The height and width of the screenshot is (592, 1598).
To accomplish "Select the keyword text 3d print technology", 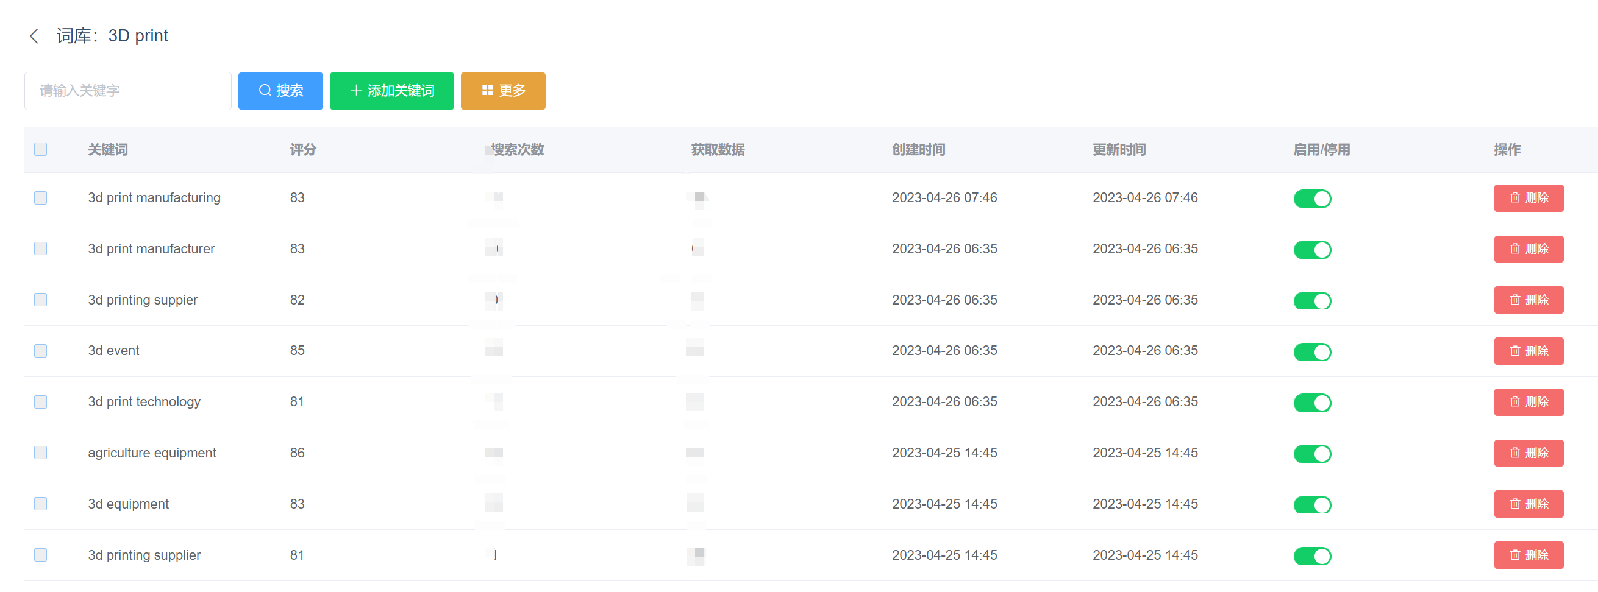I will click(144, 402).
